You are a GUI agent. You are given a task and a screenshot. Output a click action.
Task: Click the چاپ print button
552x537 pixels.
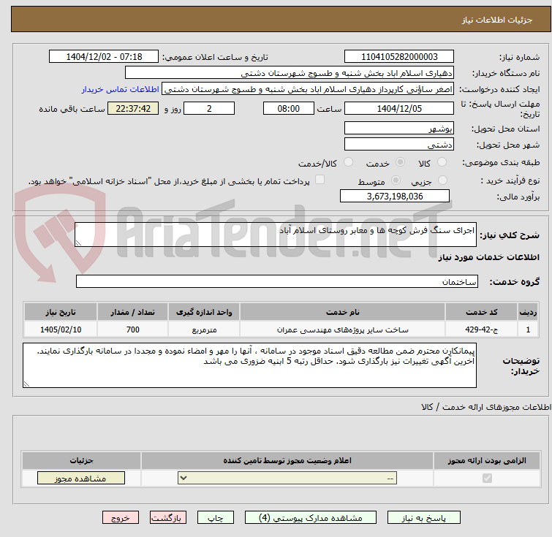pos(216,518)
